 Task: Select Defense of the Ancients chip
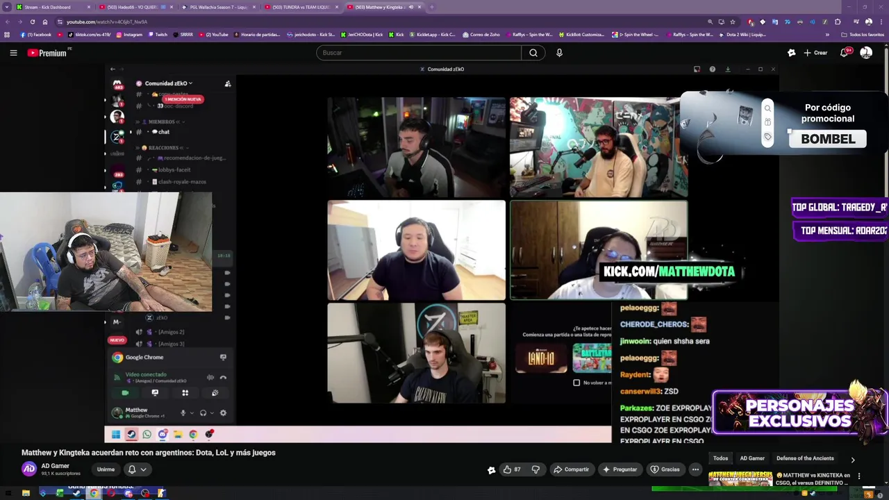[x=805, y=458]
